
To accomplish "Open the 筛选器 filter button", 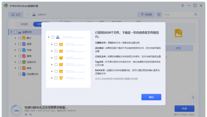I will (146, 15).
